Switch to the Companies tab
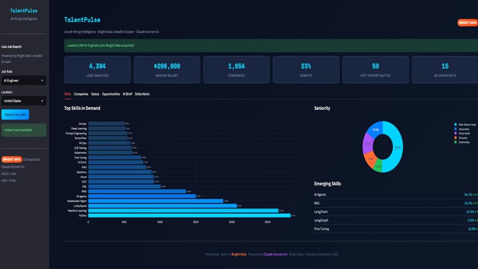This screenshot has width=478, height=269. [x=81, y=94]
